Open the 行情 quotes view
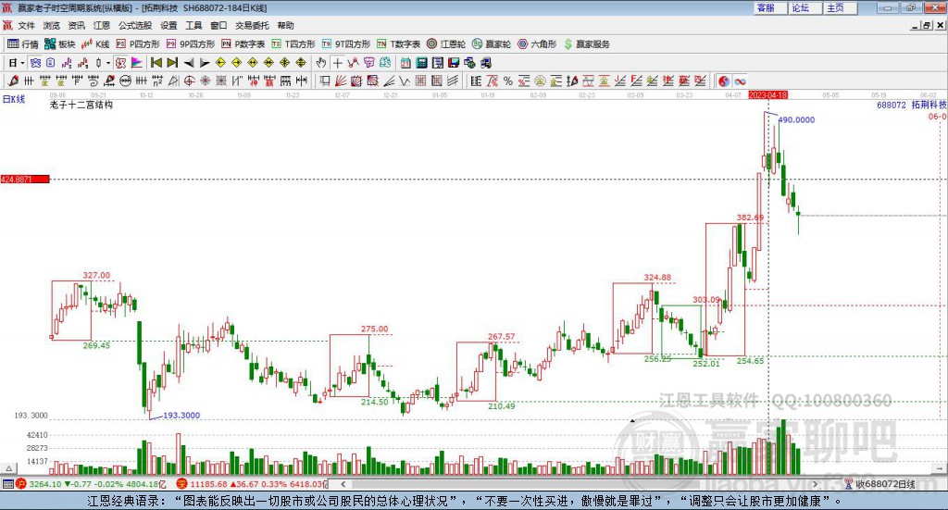948x510 pixels. pyautogui.click(x=23, y=44)
